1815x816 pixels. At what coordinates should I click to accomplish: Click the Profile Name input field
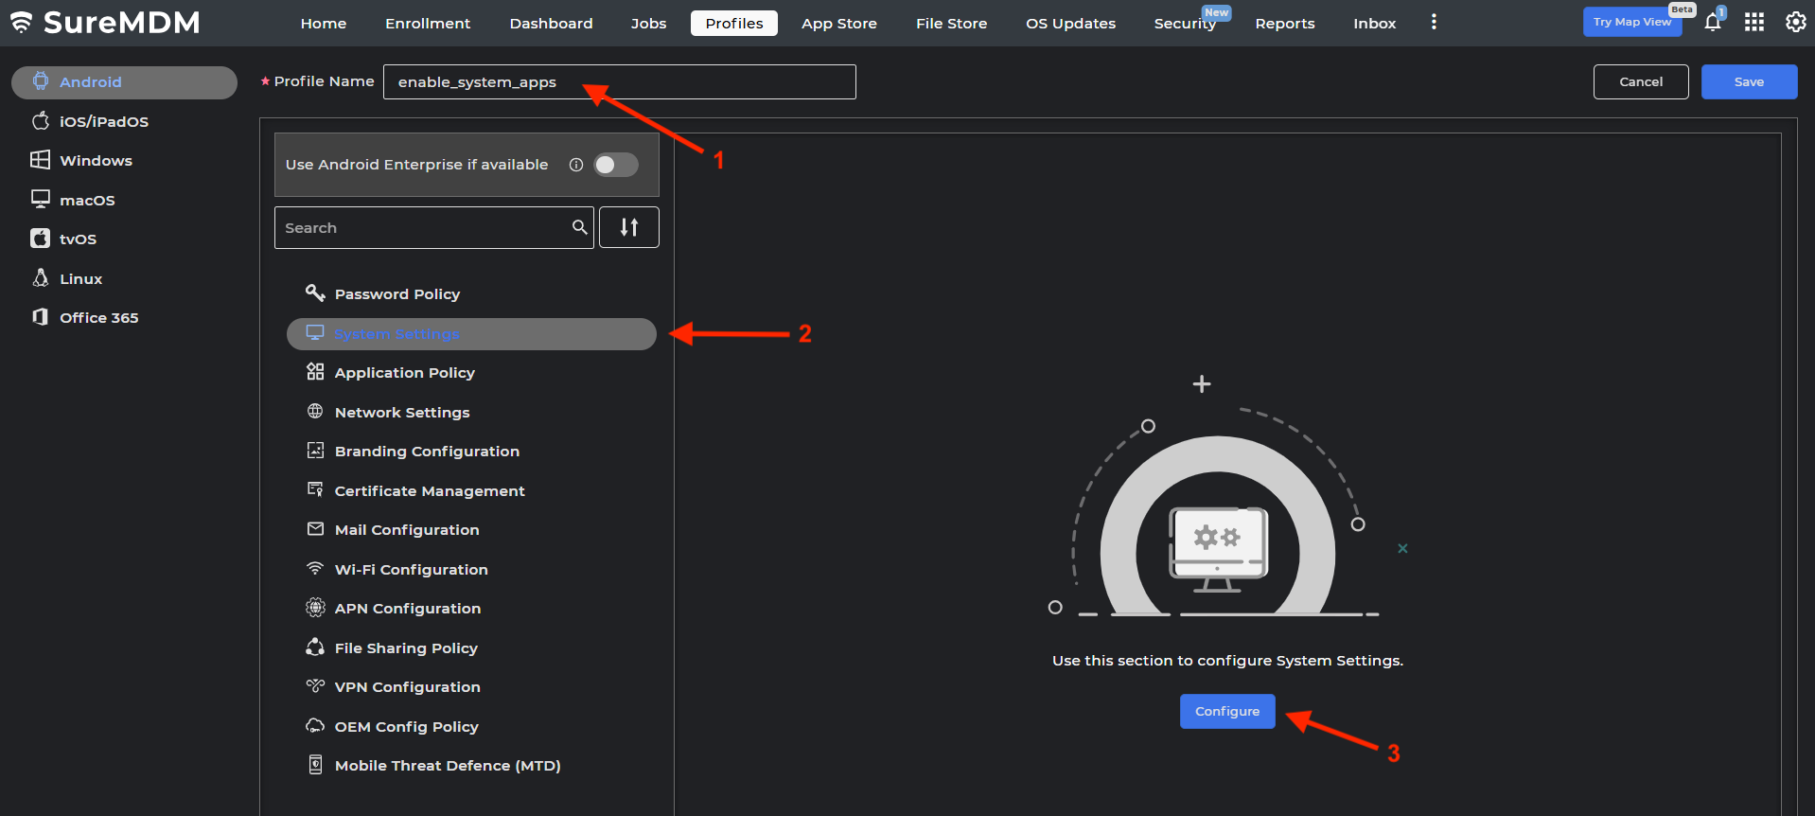pyautogui.click(x=619, y=82)
